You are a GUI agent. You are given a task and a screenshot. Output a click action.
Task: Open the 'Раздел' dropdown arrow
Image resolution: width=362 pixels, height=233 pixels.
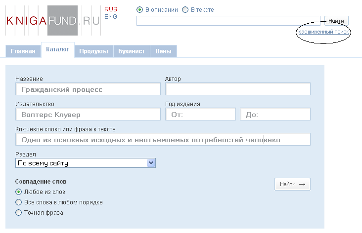coord(151,163)
